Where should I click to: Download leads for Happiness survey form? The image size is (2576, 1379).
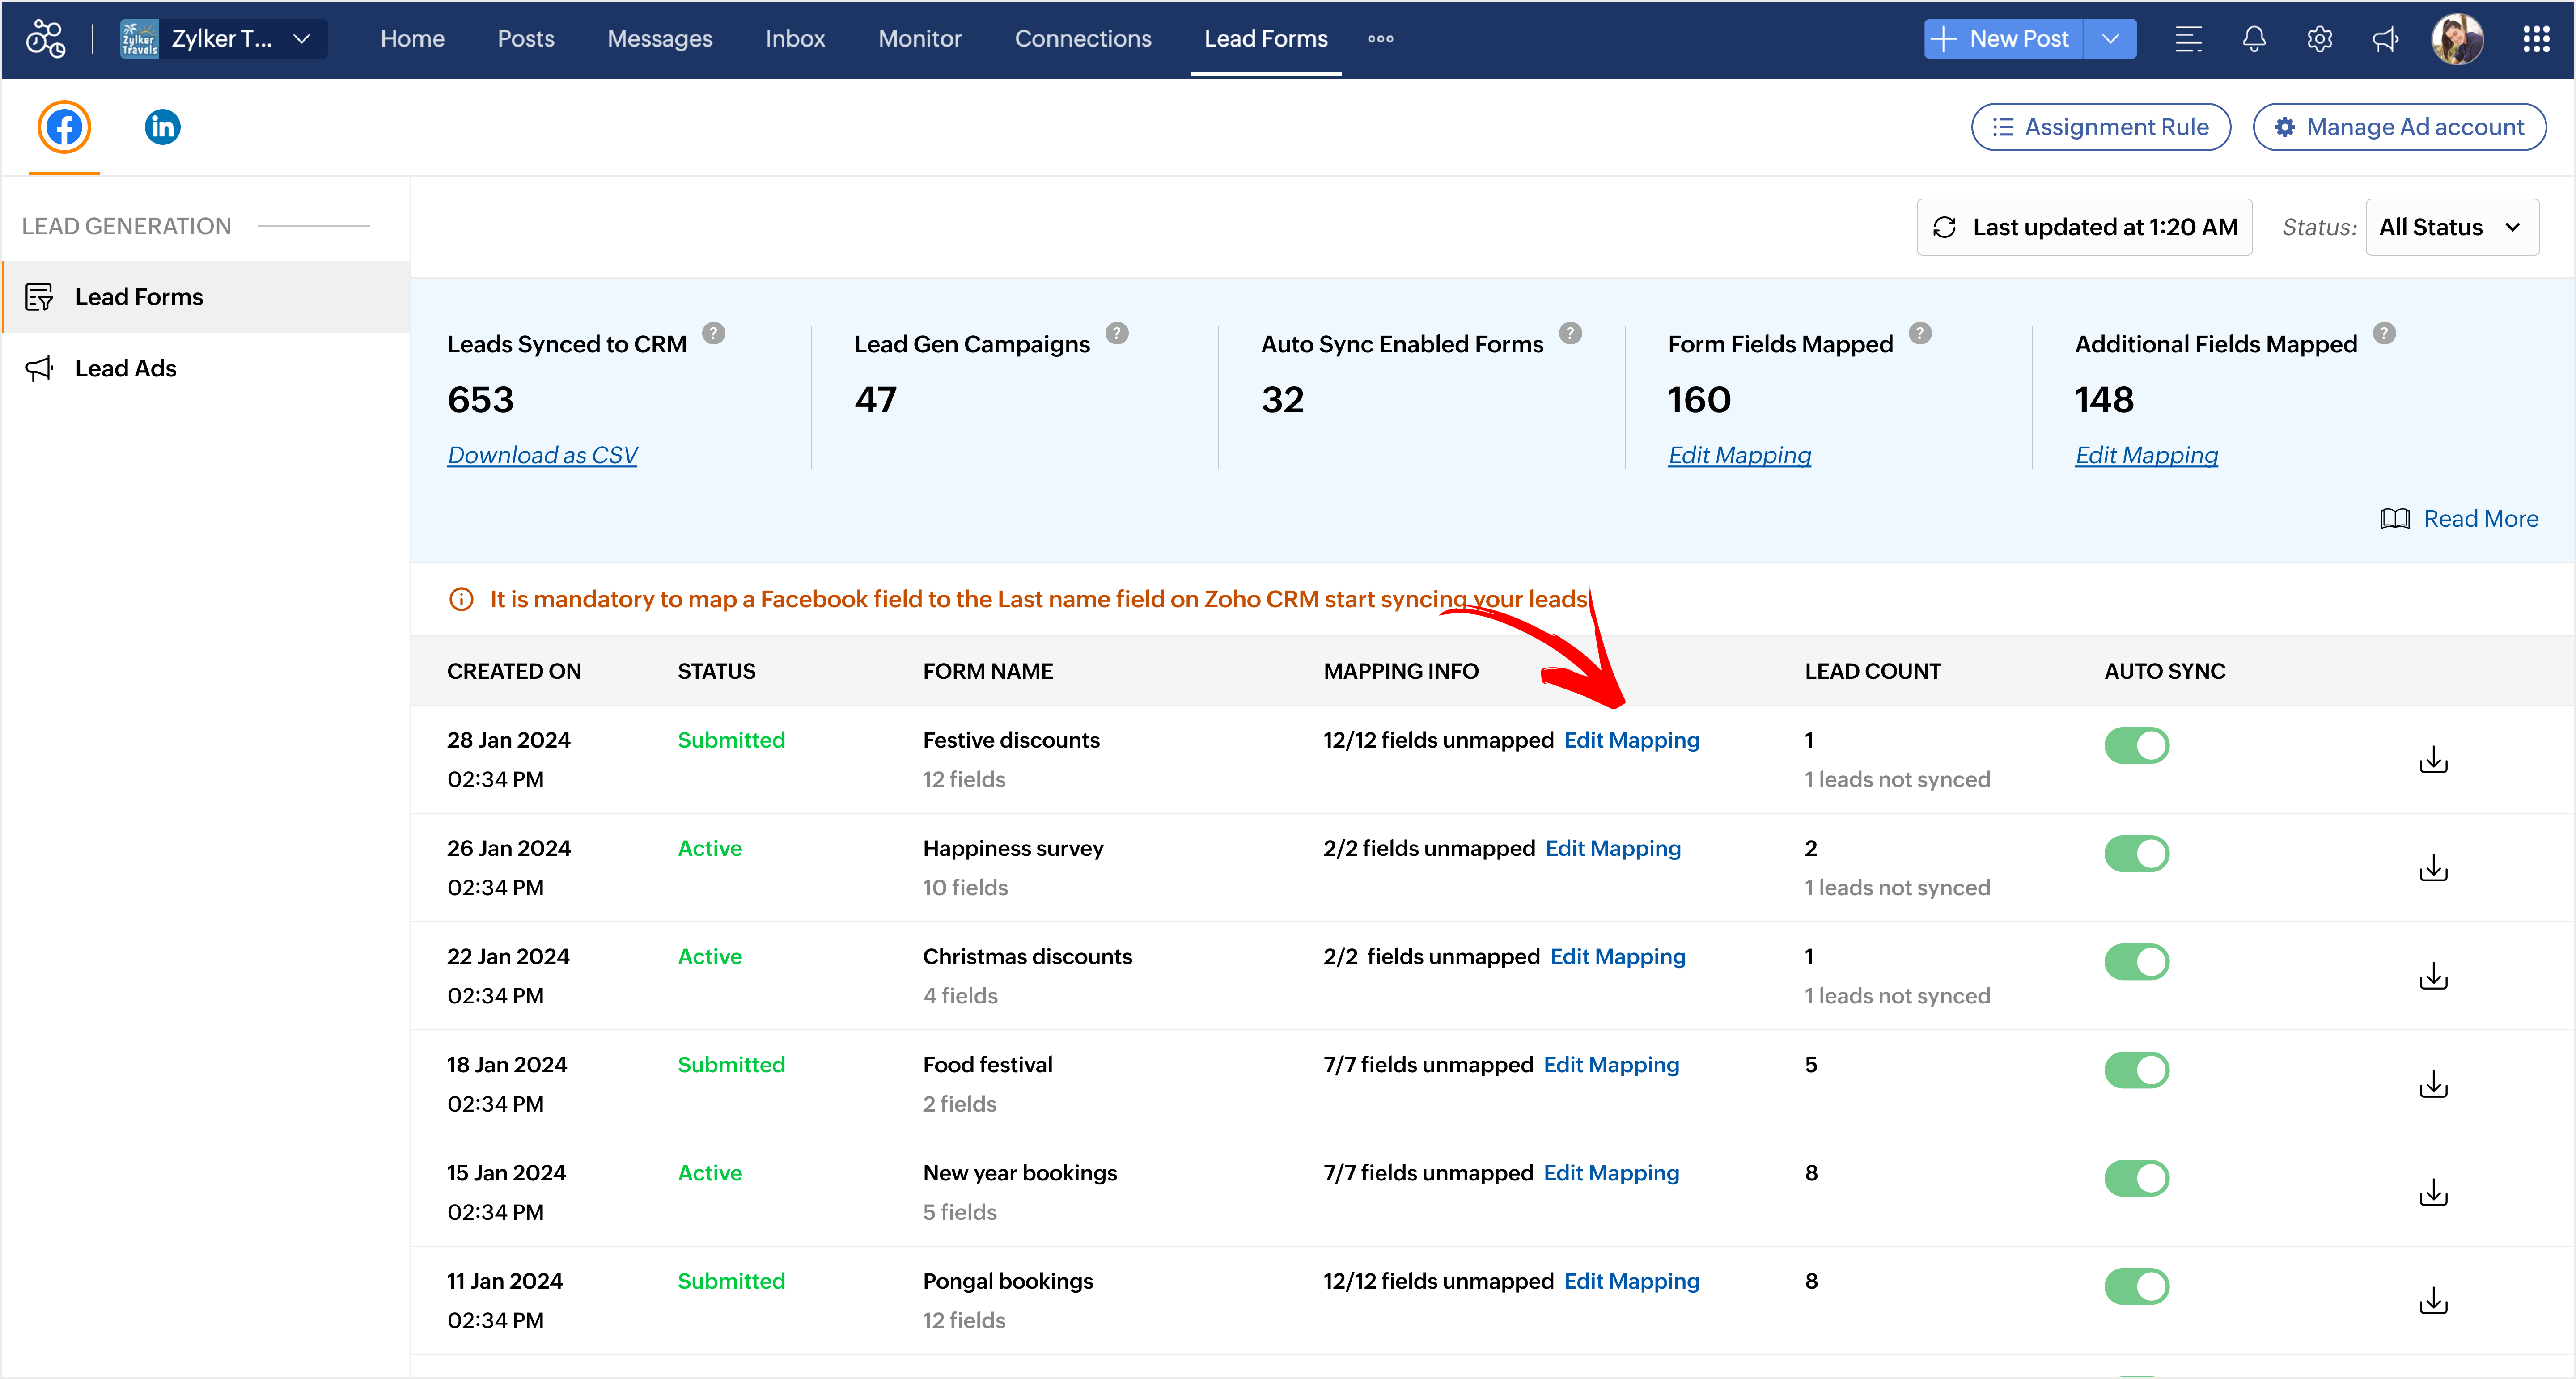click(x=2433, y=868)
